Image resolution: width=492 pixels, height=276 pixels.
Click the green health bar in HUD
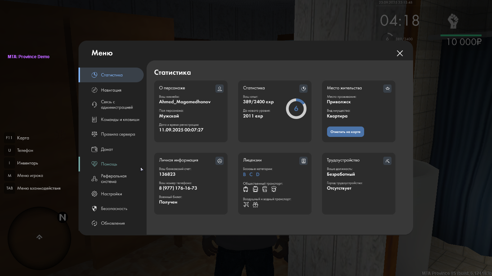coord(461,35)
